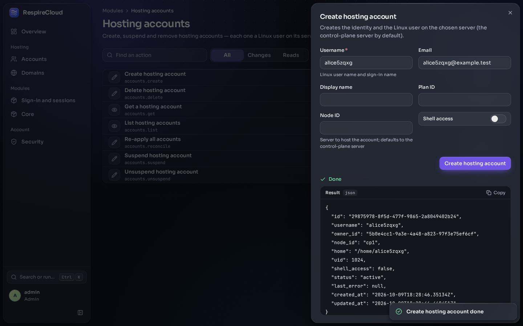Click pencil icon beside Suspend hosting account

pyautogui.click(x=114, y=159)
